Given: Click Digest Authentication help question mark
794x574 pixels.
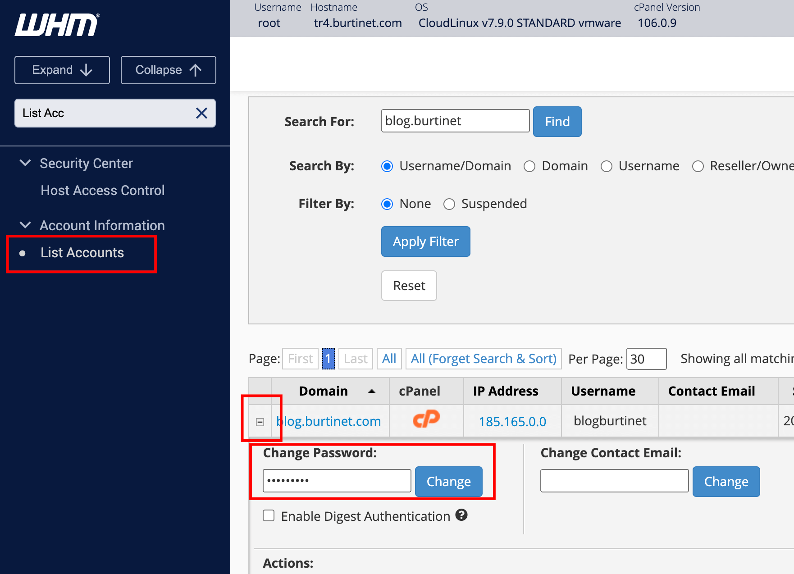Looking at the screenshot, I should coord(461,515).
